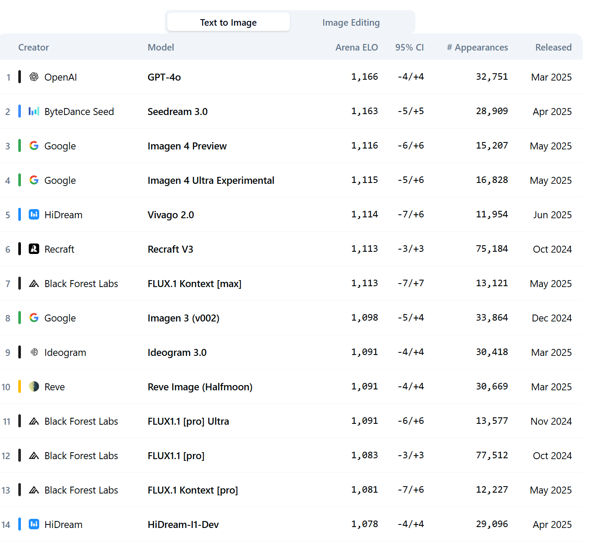The image size is (590, 548).
Task: Click Black Forest Labs logo in FLUX1.1 [pro] row
Action: coord(34,456)
